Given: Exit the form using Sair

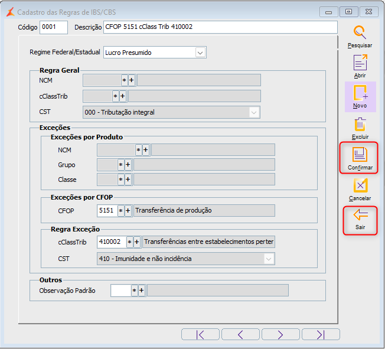Looking at the screenshot, I should pyautogui.click(x=360, y=220).
